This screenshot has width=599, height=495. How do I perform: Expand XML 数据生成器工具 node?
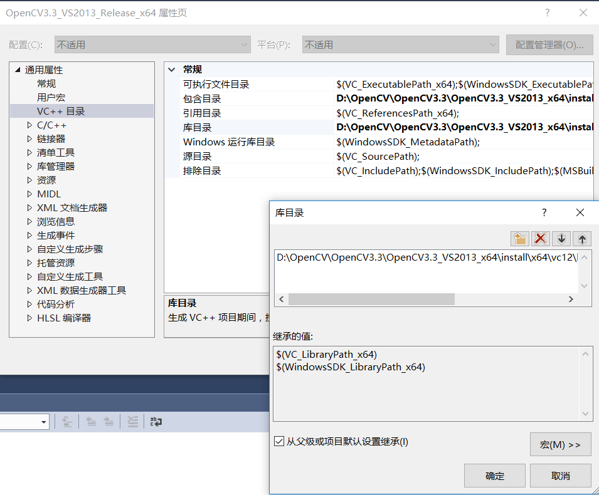pos(29,291)
